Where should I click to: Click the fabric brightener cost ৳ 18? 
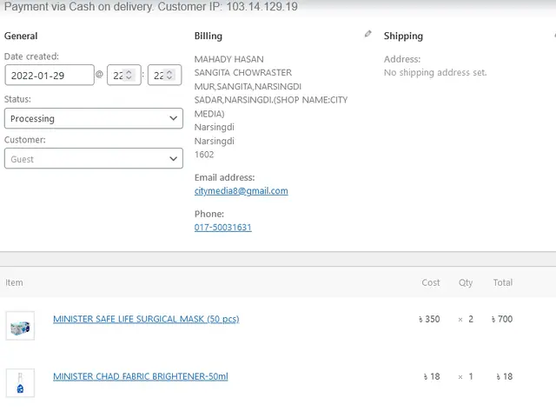[432, 376]
